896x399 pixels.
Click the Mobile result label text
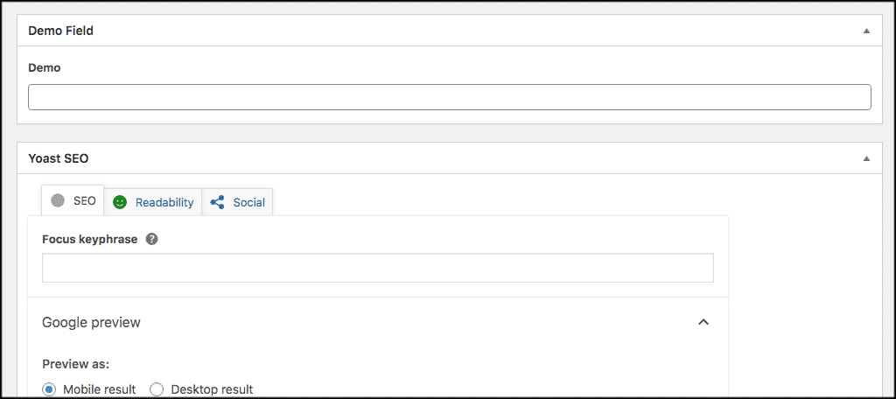[100, 390]
